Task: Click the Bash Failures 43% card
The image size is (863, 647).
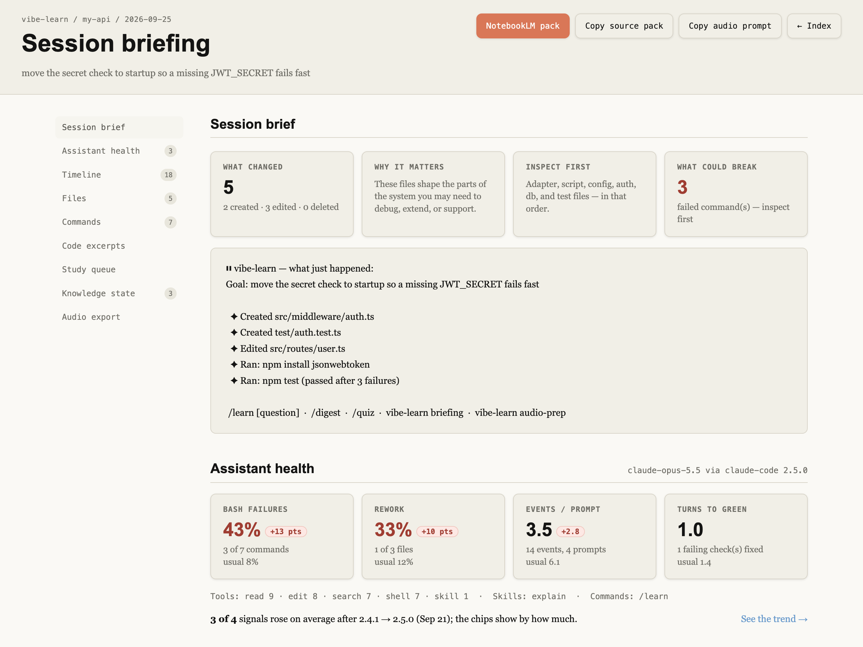Action: (282, 536)
